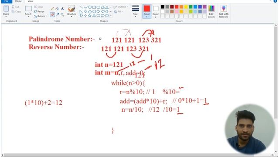Open Edit with Paint 3D
The image size is (279, 157).
(224, 11)
